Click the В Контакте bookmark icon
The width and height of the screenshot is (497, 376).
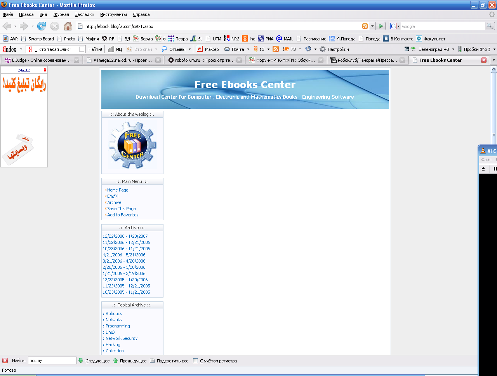click(386, 38)
